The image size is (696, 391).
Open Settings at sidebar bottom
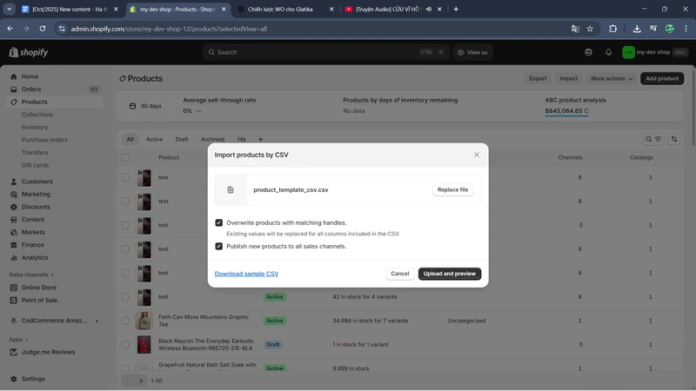point(33,379)
